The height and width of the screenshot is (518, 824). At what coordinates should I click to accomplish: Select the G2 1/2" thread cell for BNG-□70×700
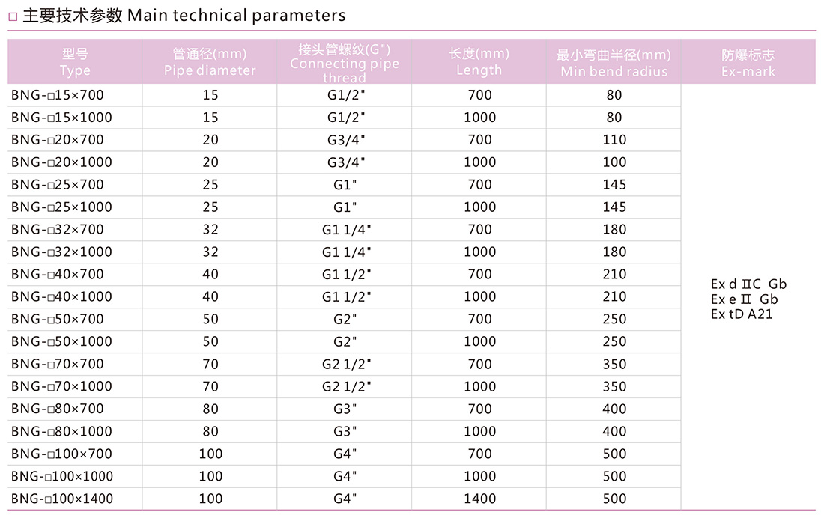point(346,364)
